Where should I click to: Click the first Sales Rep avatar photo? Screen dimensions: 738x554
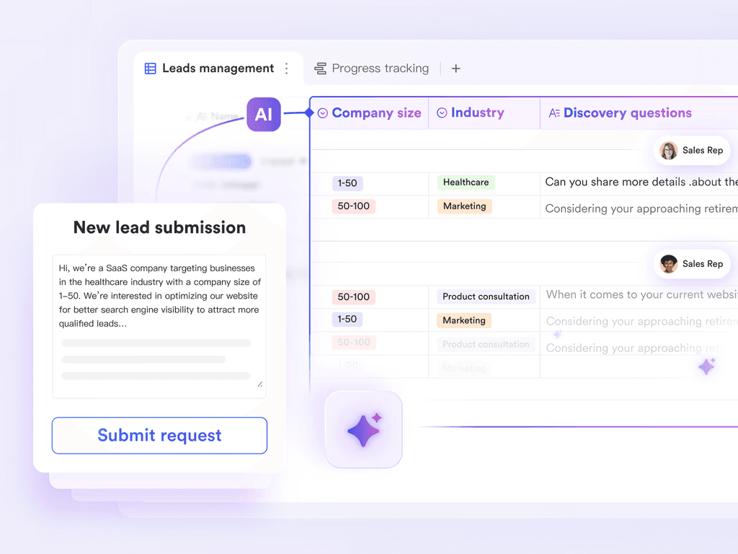pos(668,150)
